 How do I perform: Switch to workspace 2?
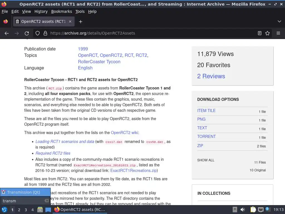[19, 210]
